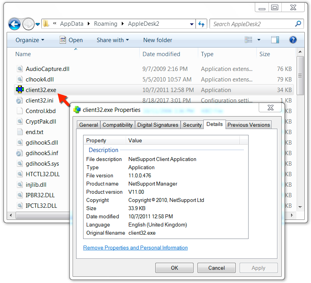This screenshot has width=311, height=283.
Task: Select the injlib.dll file icon
Action: pyautogui.click(x=20, y=184)
